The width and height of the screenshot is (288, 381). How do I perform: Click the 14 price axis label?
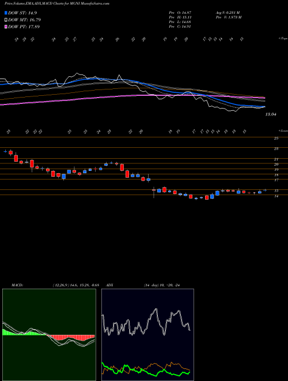click(276, 196)
